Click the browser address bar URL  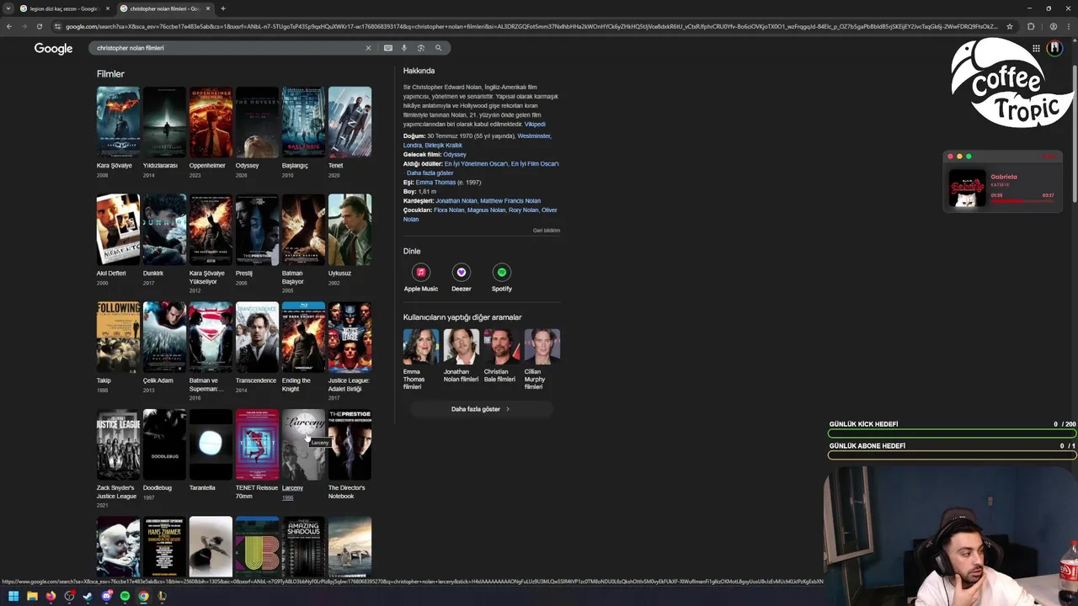[531, 26]
